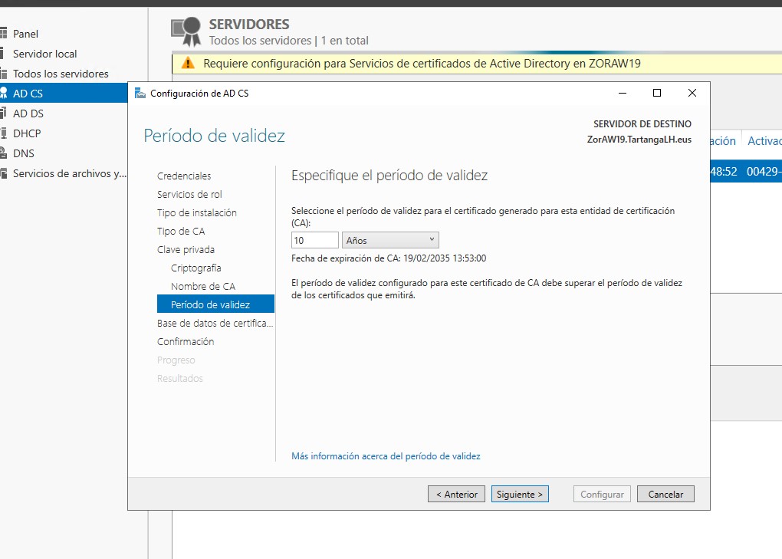Image resolution: width=782 pixels, height=559 pixels.
Task: Click the 'Todos los servidores | 1 en total' subtitle
Action: [x=289, y=41]
